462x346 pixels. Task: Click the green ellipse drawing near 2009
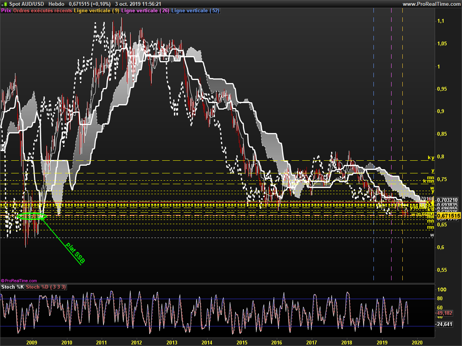click(x=32, y=216)
